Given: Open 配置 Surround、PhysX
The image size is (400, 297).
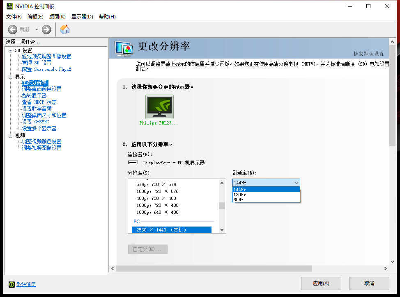Looking at the screenshot, I should pyautogui.click(x=46, y=69).
